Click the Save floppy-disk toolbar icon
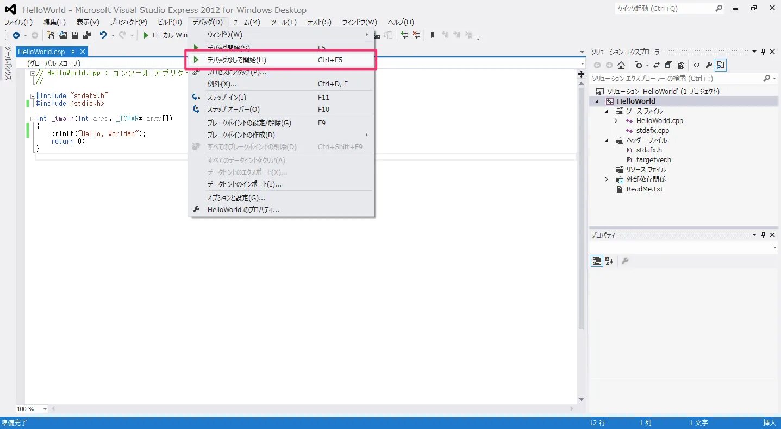Screen dimensions: 781x429 pos(75,35)
